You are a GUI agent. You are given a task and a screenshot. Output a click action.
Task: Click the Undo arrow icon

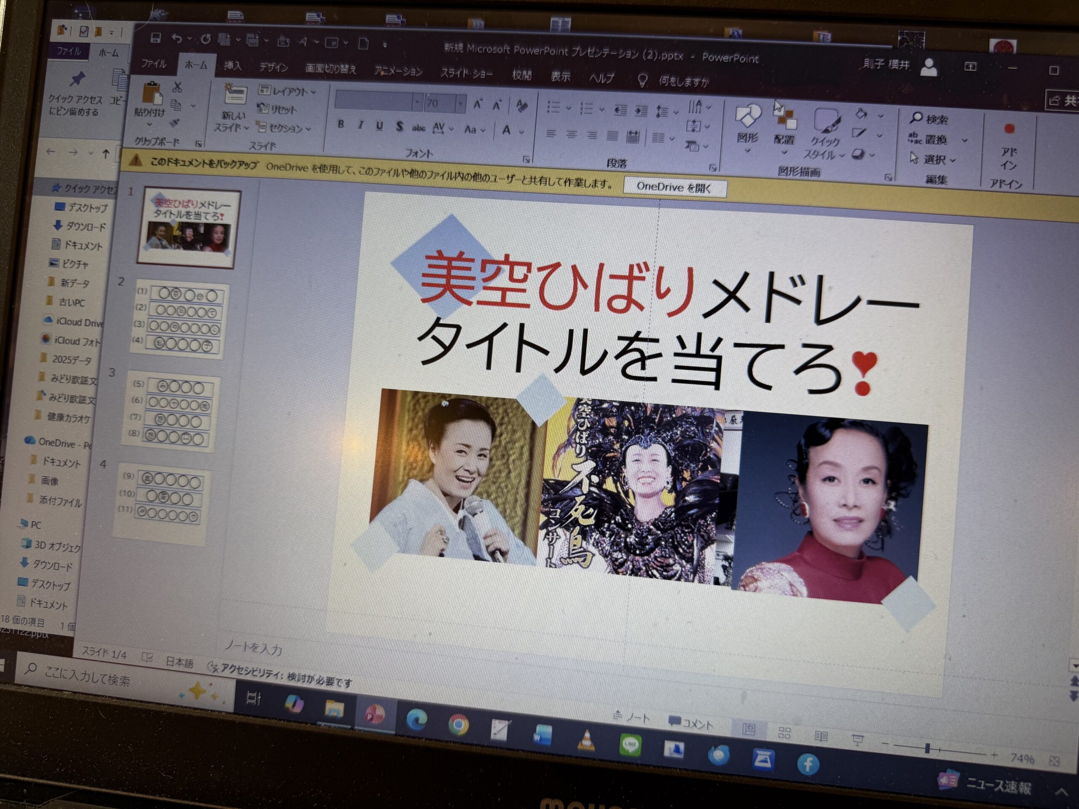click(x=177, y=38)
